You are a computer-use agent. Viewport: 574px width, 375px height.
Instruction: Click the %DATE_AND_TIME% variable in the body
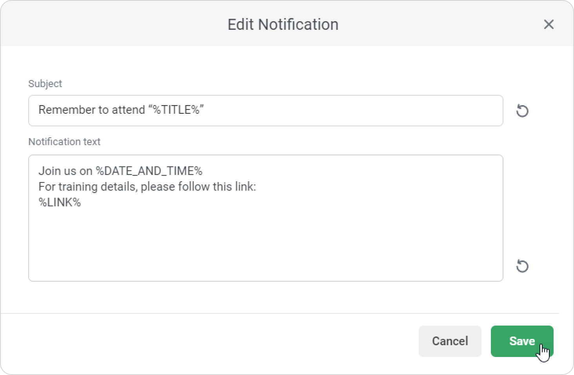coord(149,171)
